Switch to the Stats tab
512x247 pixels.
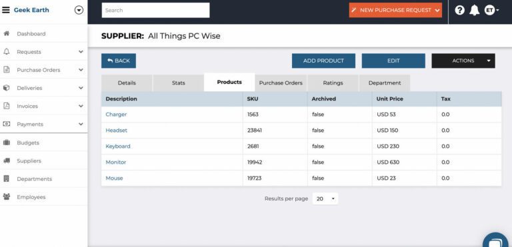click(178, 83)
